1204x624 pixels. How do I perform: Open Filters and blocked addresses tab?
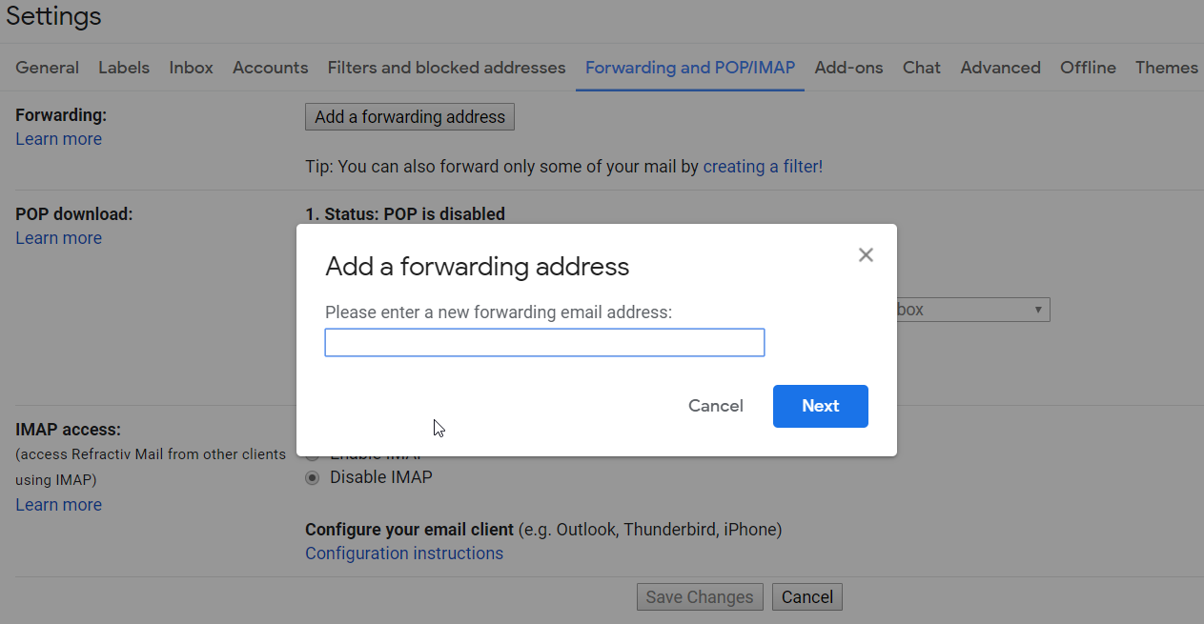[446, 68]
